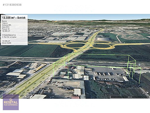Select the listing number #1318380938
Image resolution: width=150 pixels, height=113 pixels.
tap(12, 5)
